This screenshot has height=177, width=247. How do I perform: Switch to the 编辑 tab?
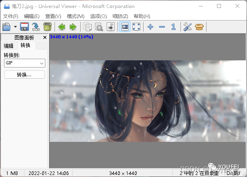9,46
